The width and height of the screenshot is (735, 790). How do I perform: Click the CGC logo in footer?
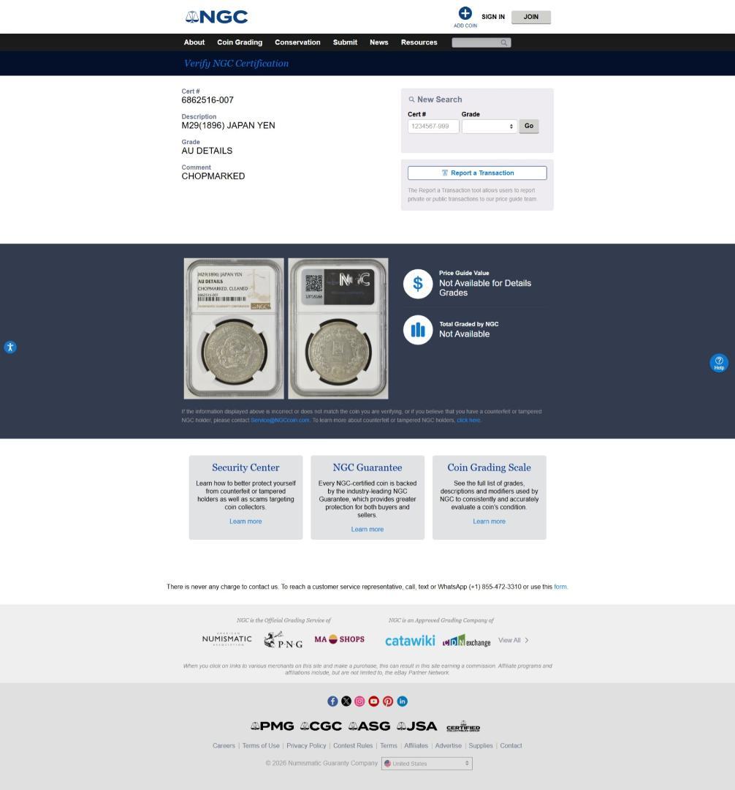321,726
